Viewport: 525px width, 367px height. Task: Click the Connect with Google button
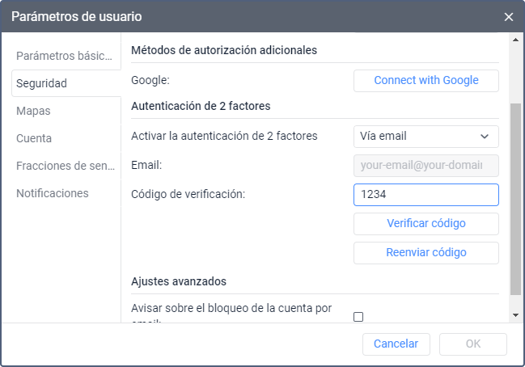coord(426,81)
